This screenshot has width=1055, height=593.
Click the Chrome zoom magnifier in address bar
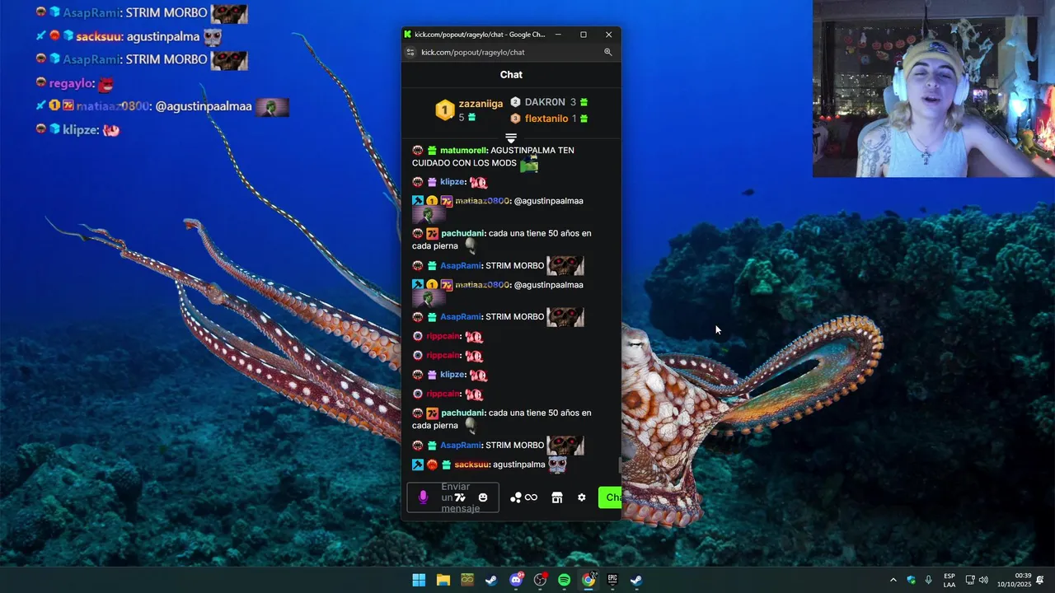point(608,52)
